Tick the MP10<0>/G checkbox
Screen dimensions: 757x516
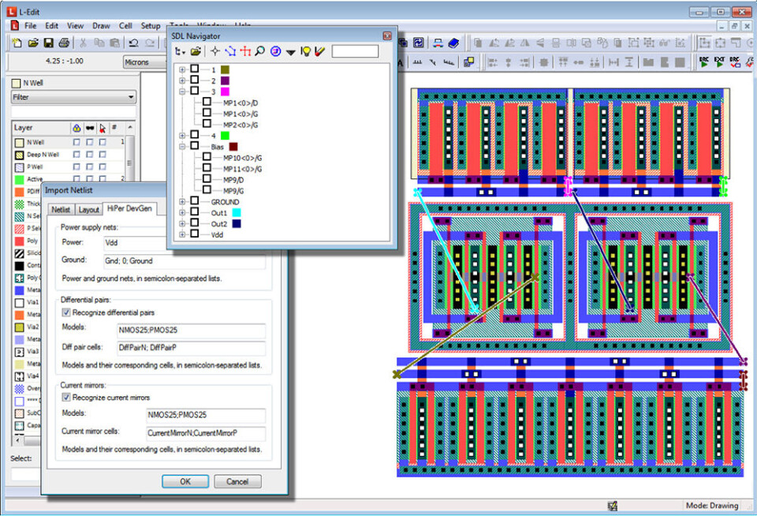click(207, 156)
